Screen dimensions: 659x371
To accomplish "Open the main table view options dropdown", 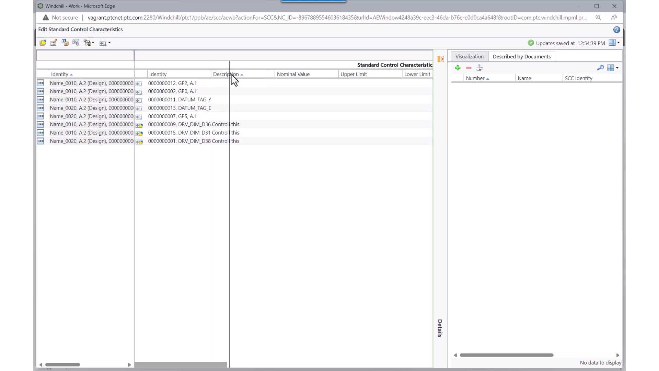I will pos(614,43).
